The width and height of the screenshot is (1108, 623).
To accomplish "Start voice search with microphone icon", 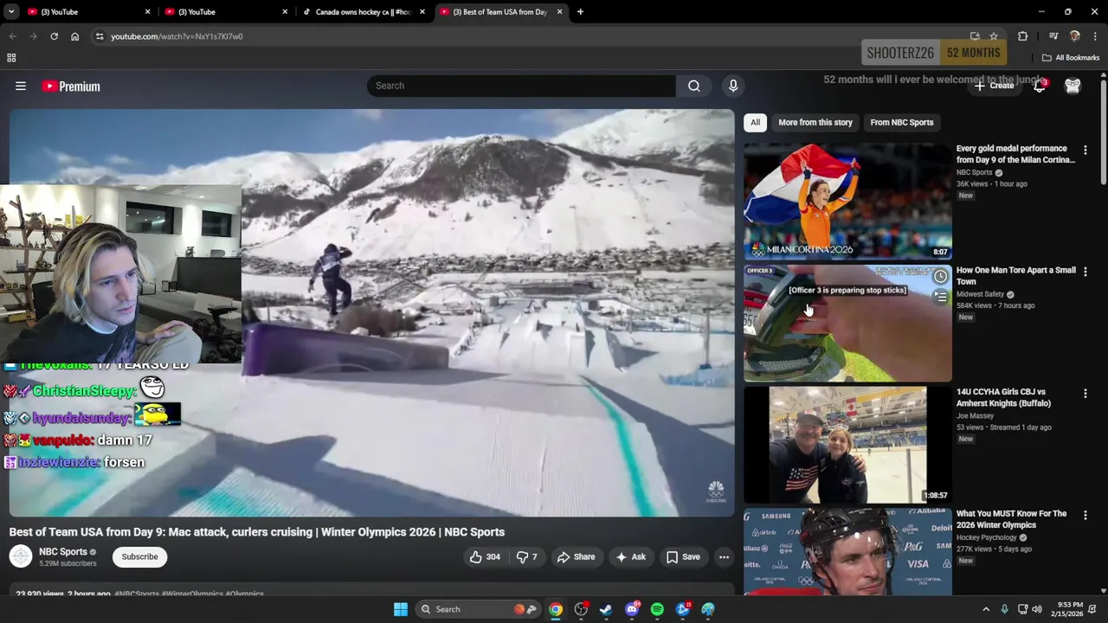I will (x=733, y=86).
